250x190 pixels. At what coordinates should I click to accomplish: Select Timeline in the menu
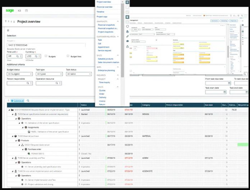pos(100,12)
